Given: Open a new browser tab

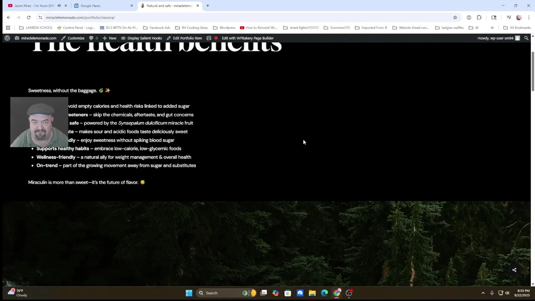Looking at the screenshot, I should tap(207, 5).
